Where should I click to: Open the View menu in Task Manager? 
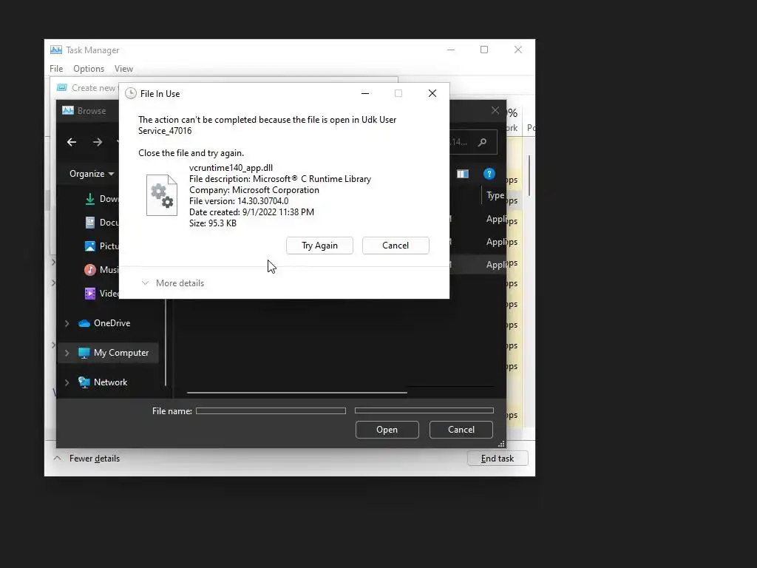click(x=123, y=69)
